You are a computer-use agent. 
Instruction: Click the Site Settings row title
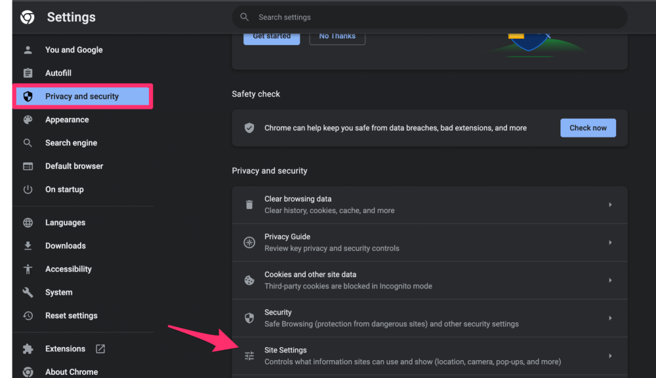(285, 350)
